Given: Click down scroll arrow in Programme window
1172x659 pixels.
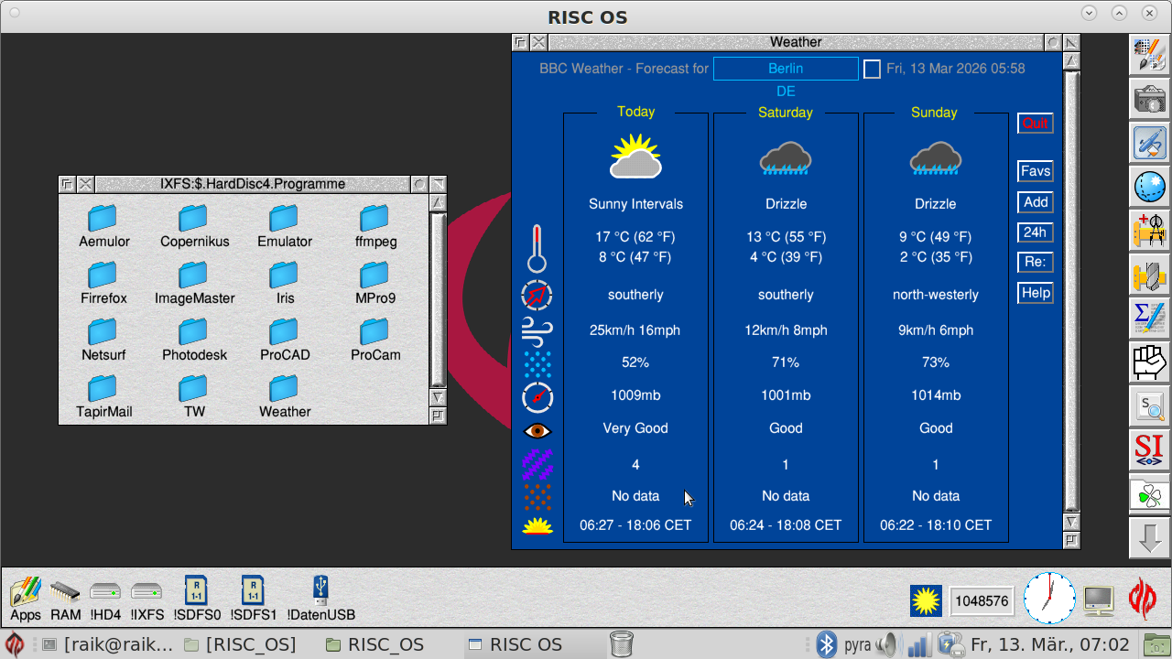Looking at the screenshot, I should click(438, 397).
